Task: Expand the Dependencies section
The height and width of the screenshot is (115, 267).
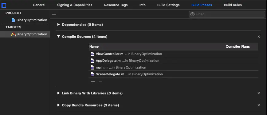Action: (x=59, y=25)
